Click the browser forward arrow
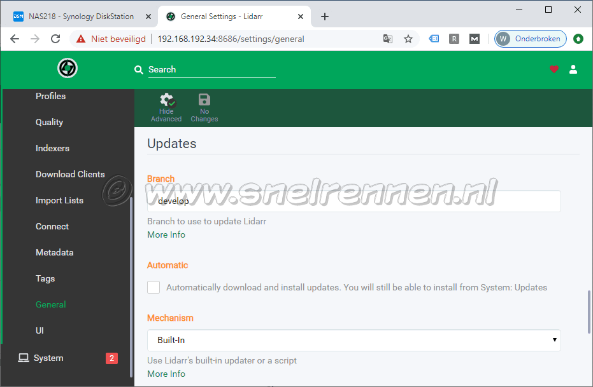 (35, 39)
